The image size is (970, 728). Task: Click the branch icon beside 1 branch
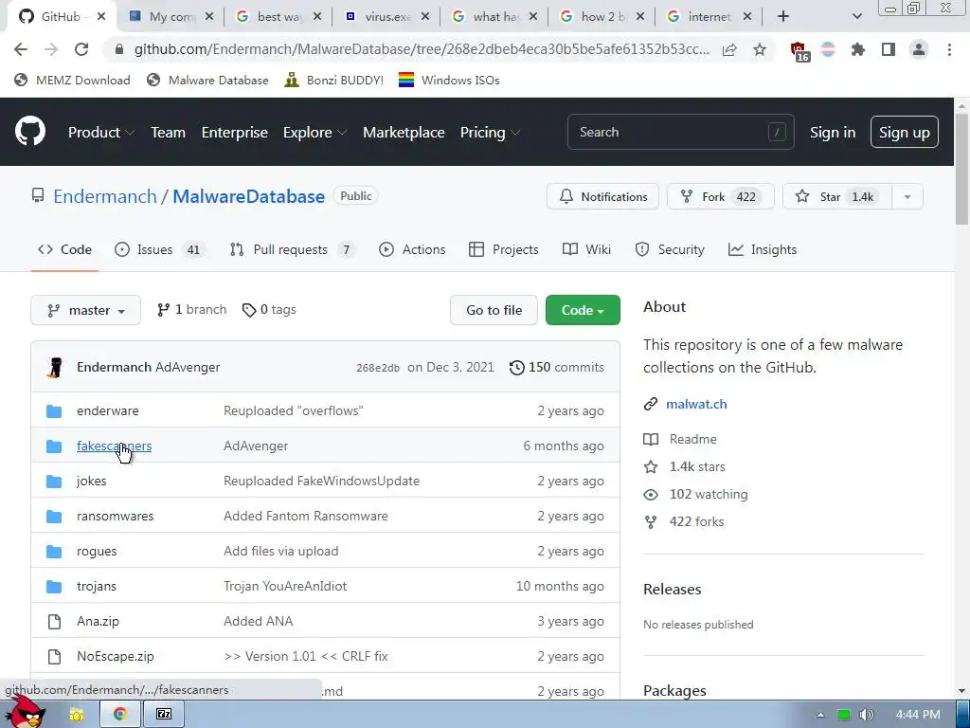tap(163, 310)
